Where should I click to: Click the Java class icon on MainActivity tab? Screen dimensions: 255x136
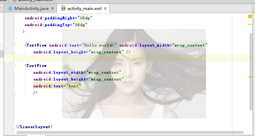coord(10,8)
